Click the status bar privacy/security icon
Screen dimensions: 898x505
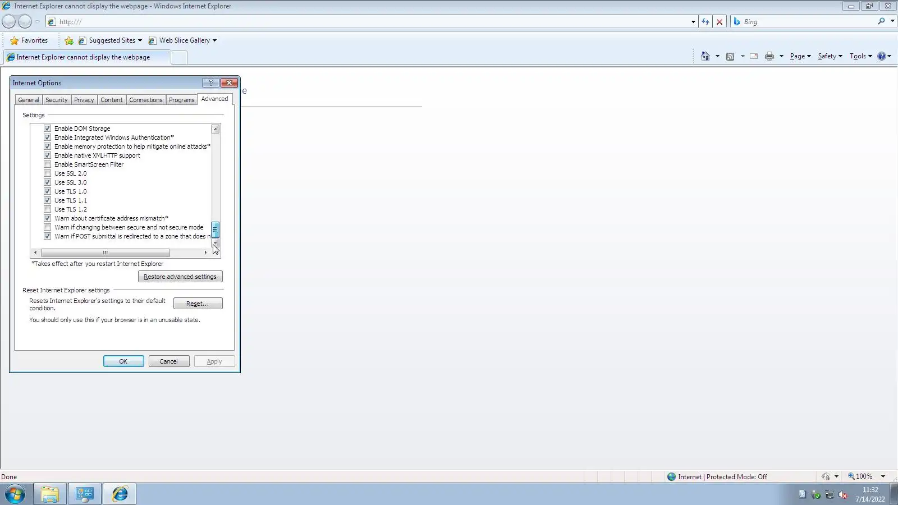(826, 476)
